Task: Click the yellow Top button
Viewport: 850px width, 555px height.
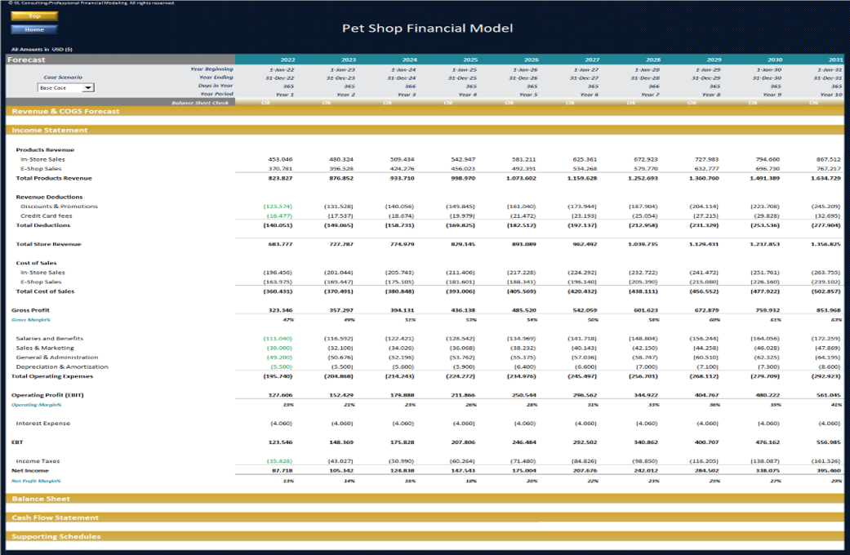Action: tap(34, 16)
